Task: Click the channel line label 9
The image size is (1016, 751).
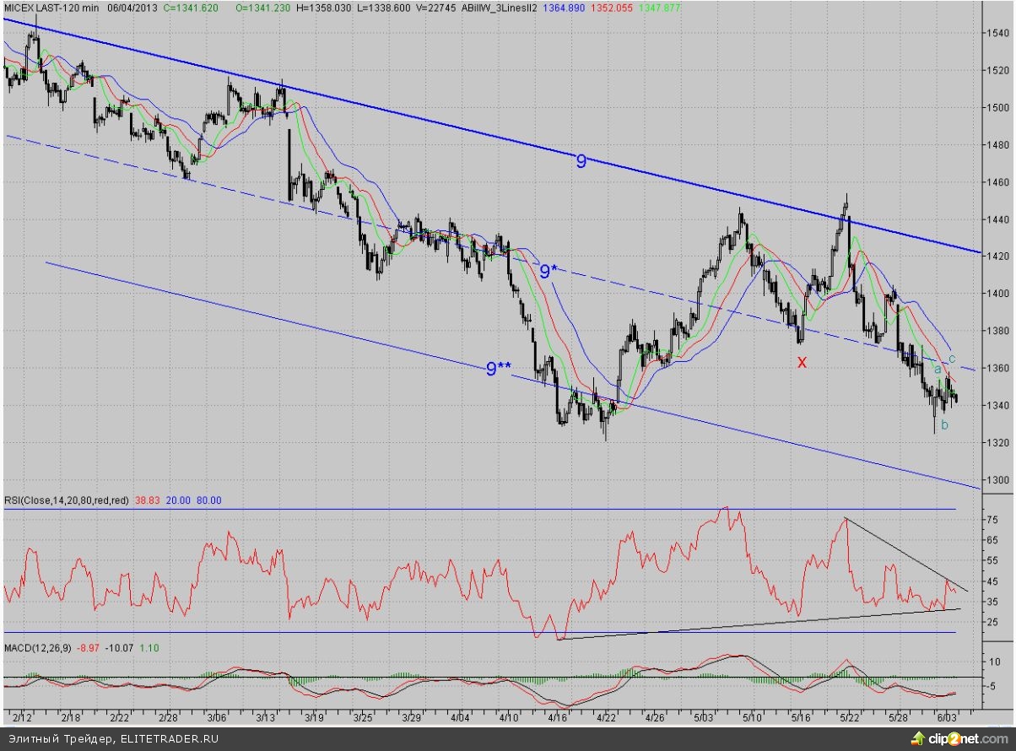Action: (x=581, y=161)
